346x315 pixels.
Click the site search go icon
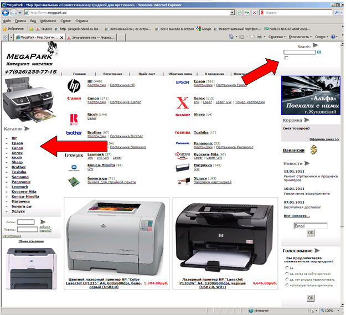coord(319,52)
